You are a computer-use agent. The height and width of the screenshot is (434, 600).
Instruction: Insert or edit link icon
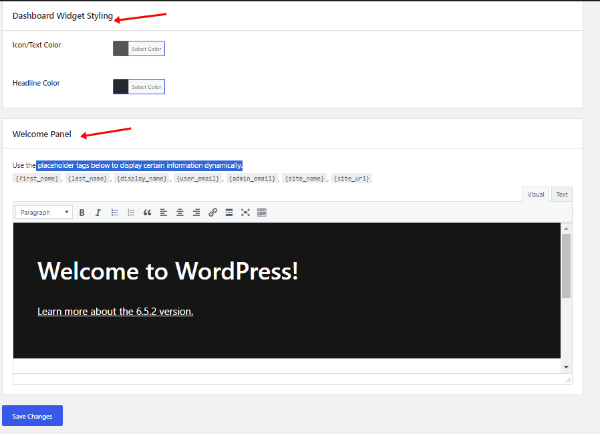point(212,213)
